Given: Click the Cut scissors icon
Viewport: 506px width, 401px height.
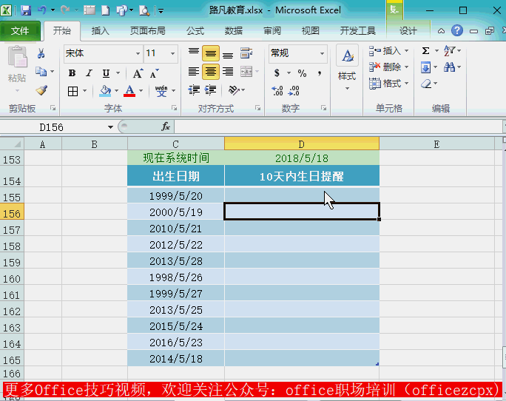Looking at the screenshot, I should [x=41, y=53].
